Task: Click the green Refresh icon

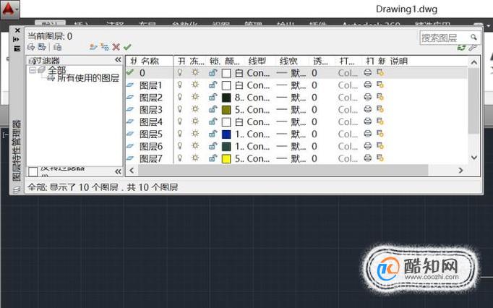Action: [x=462, y=48]
